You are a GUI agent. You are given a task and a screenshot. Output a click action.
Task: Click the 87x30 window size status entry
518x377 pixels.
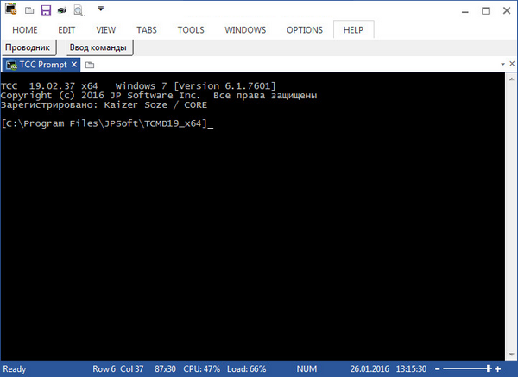pos(165,368)
